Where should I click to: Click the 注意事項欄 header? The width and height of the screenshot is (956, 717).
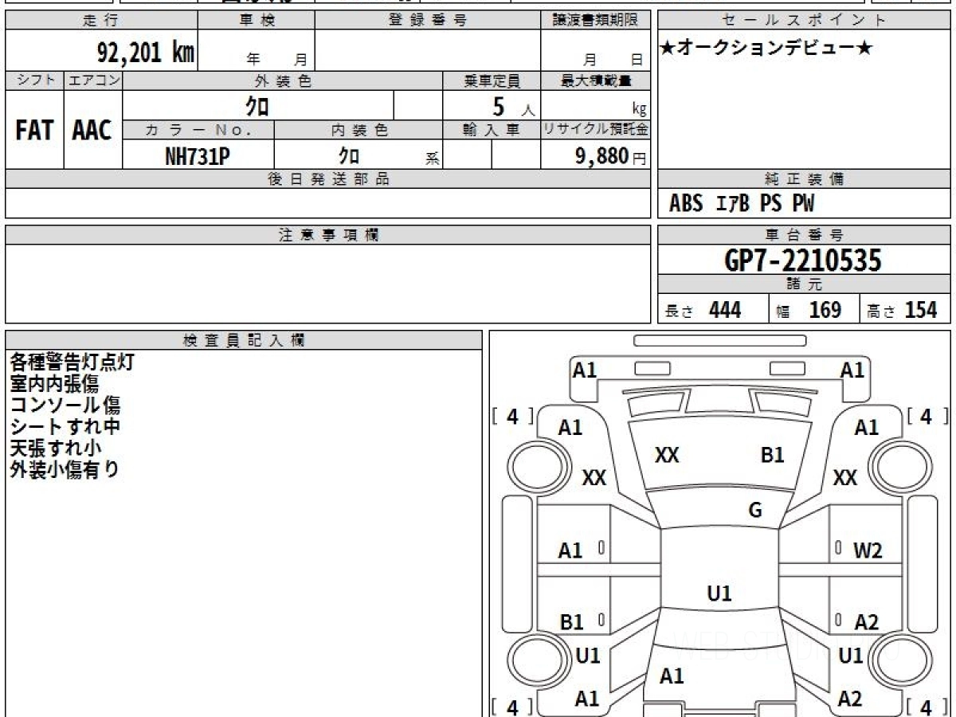[x=328, y=235]
